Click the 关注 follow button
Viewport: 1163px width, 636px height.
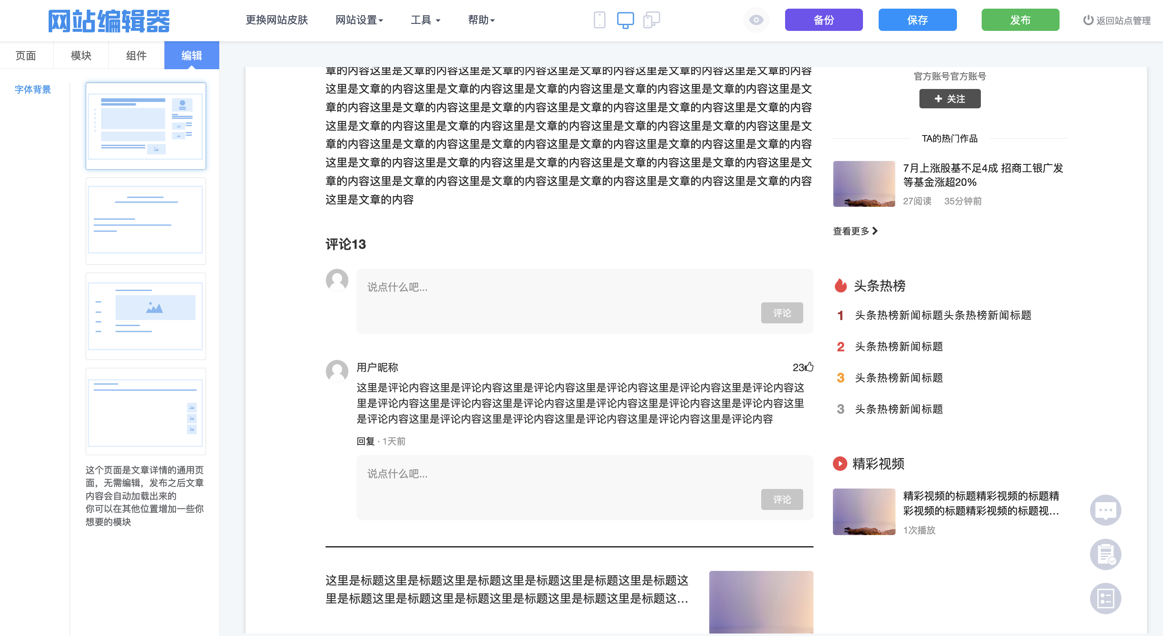(x=950, y=98)
